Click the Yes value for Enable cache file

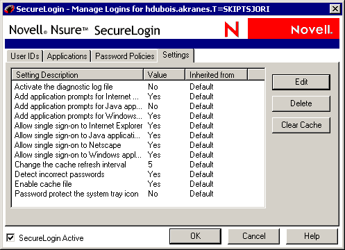coord(154,184)
